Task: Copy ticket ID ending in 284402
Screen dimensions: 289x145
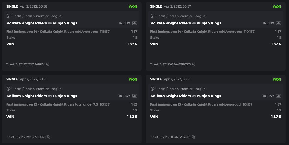Action: (x=193, y=137)
